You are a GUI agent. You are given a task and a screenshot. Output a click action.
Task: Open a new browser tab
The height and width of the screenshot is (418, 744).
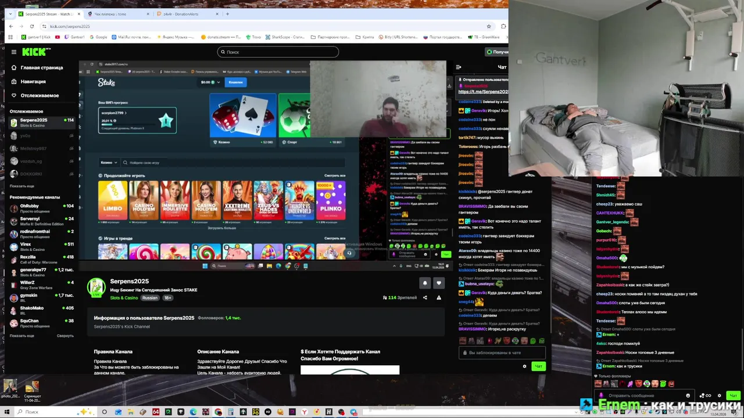click(x=227, y=14)
